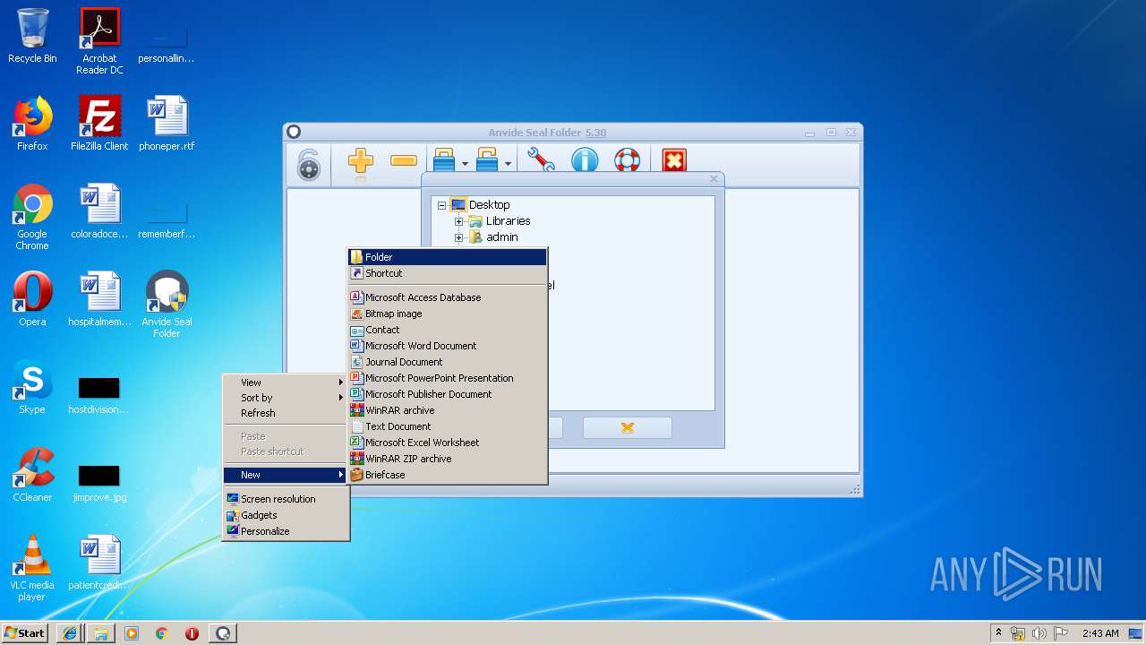
Task: Choose Folder from New submenu
Action: coord(448,257)
